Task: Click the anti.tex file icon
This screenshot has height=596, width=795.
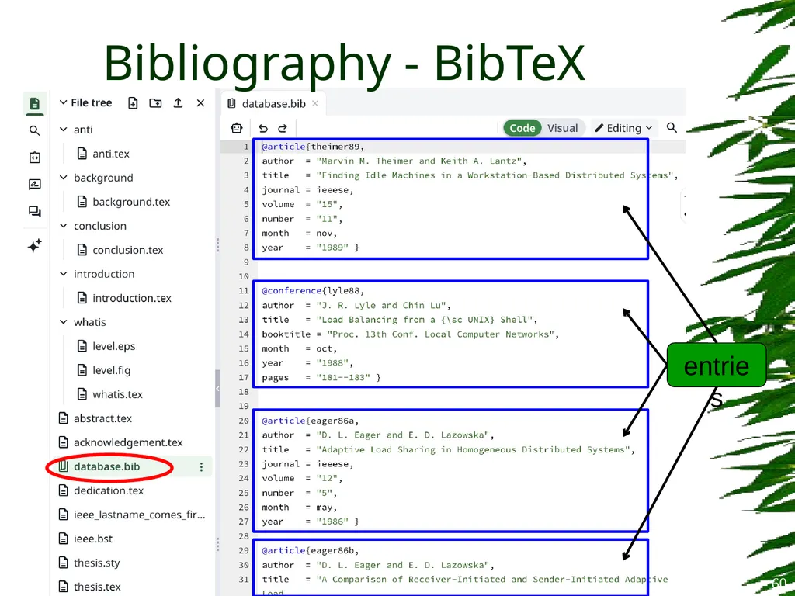Action: (82, 154)
